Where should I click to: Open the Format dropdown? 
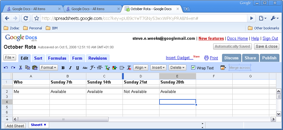[x=48, y=68]
